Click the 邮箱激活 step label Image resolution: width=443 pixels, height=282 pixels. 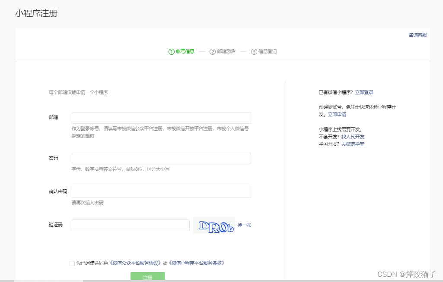point(226,52)
